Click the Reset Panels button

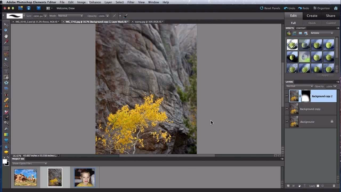coord(270,8)
